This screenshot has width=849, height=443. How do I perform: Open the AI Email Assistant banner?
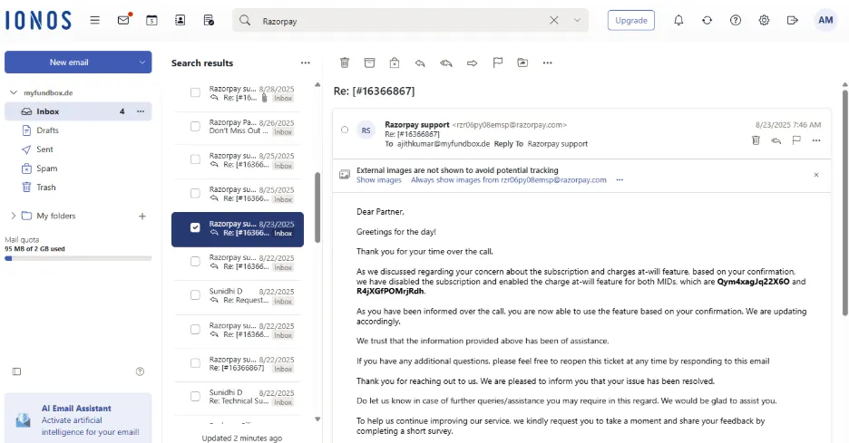pyautogui.click(x=78, y=419)
